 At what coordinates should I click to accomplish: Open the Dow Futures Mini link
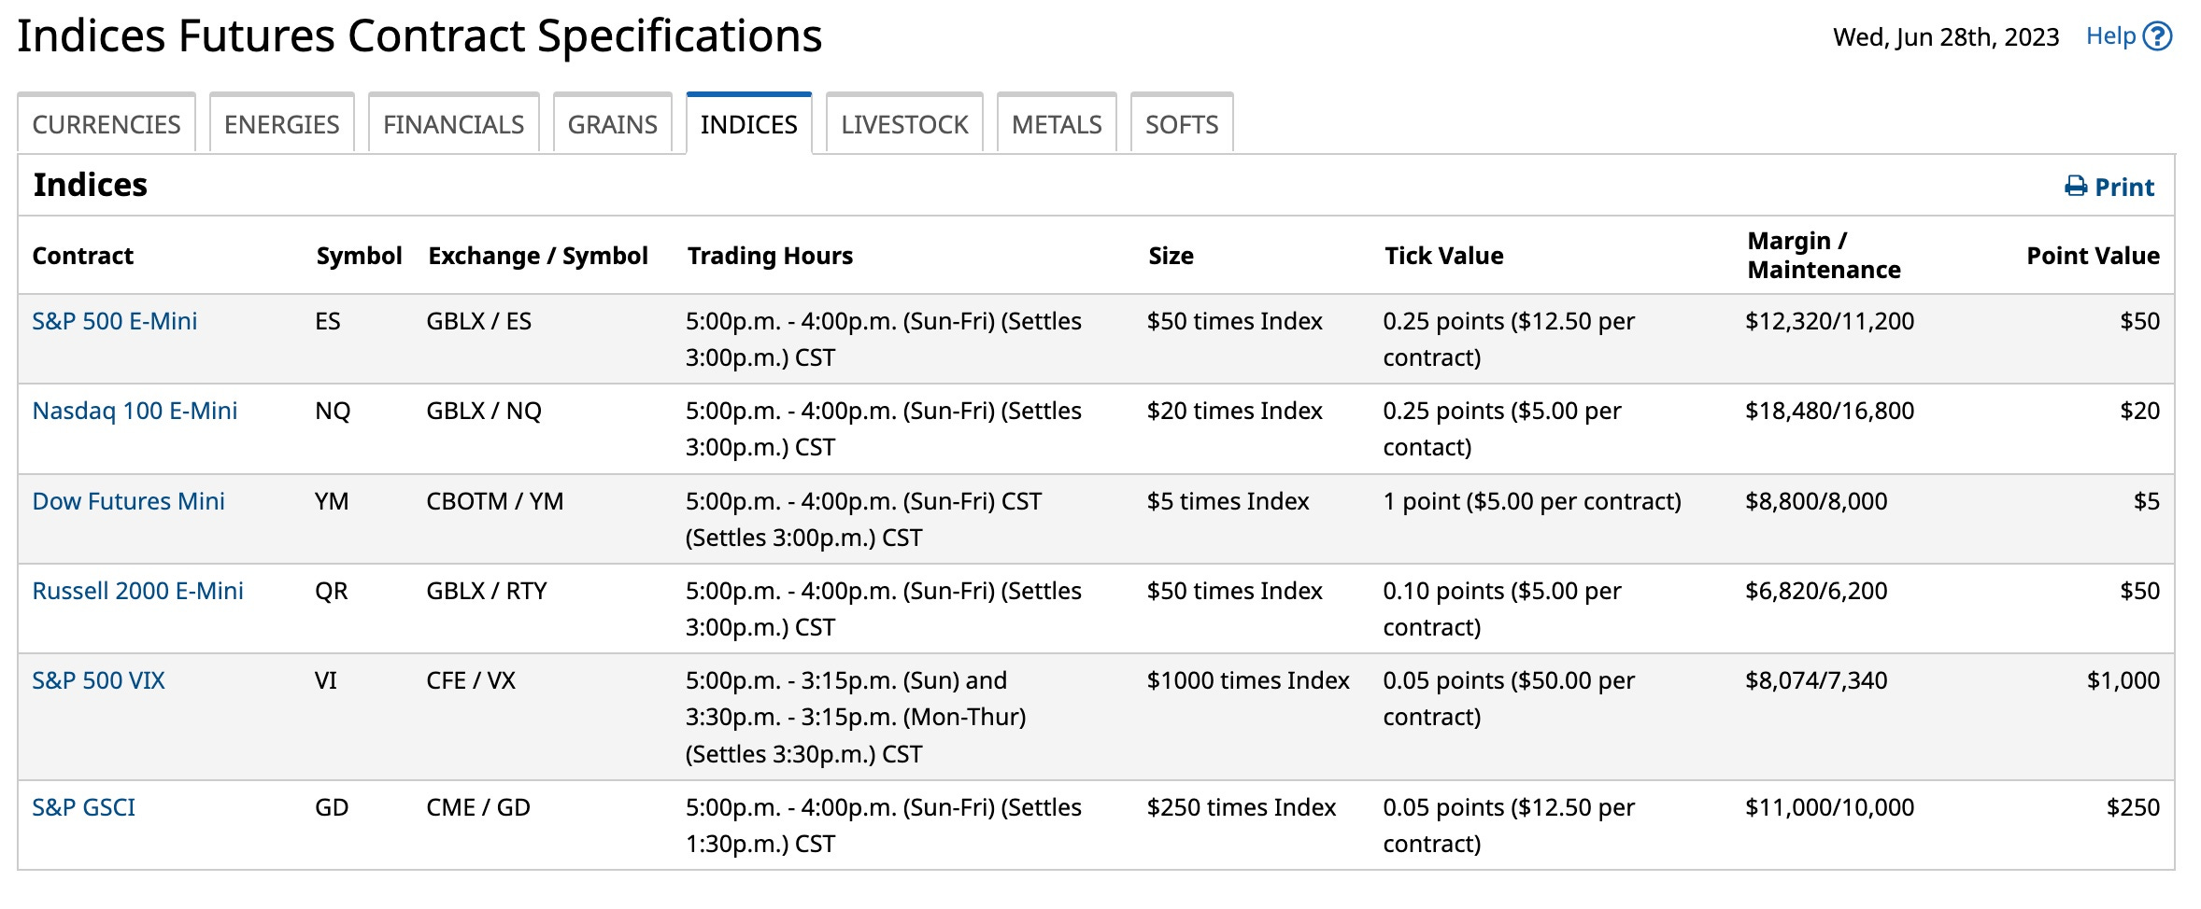tap(128, 501)
